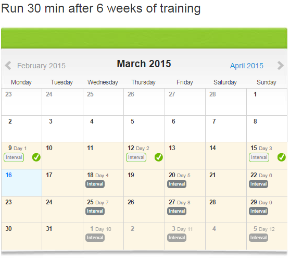The width and height of the screenshot is (290, 258).
Task: Select Day 12 Interval on April 5
Action: [x=258, y=238]
